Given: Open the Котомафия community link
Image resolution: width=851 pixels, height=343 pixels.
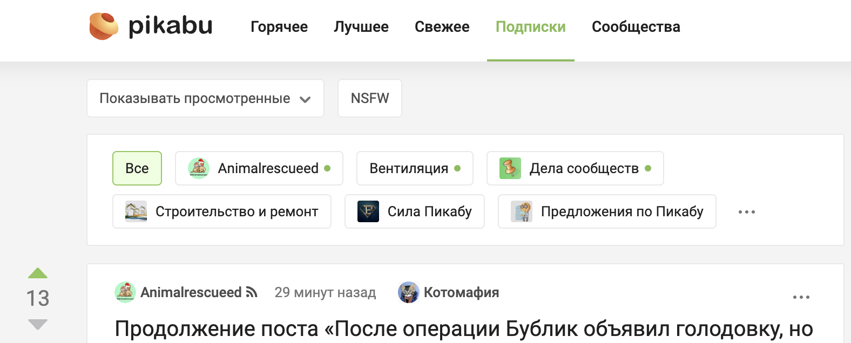Looking at the screenshot, I should (x=462, y=292).
